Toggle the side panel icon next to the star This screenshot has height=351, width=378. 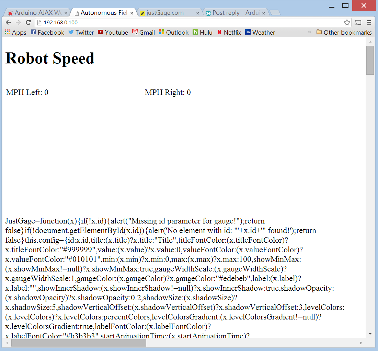pyautogui.click(x=358, y=22)
